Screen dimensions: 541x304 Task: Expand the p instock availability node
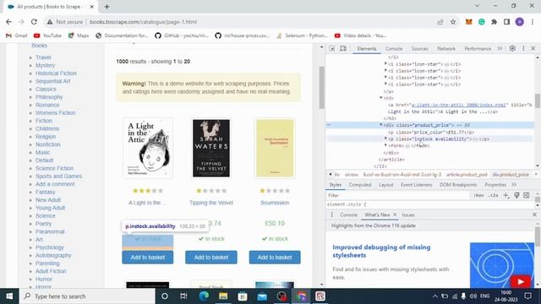click(385, 138)
